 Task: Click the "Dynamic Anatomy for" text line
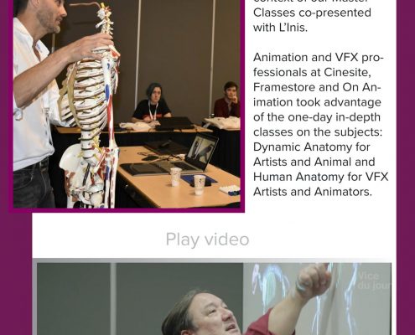(312, 147)
